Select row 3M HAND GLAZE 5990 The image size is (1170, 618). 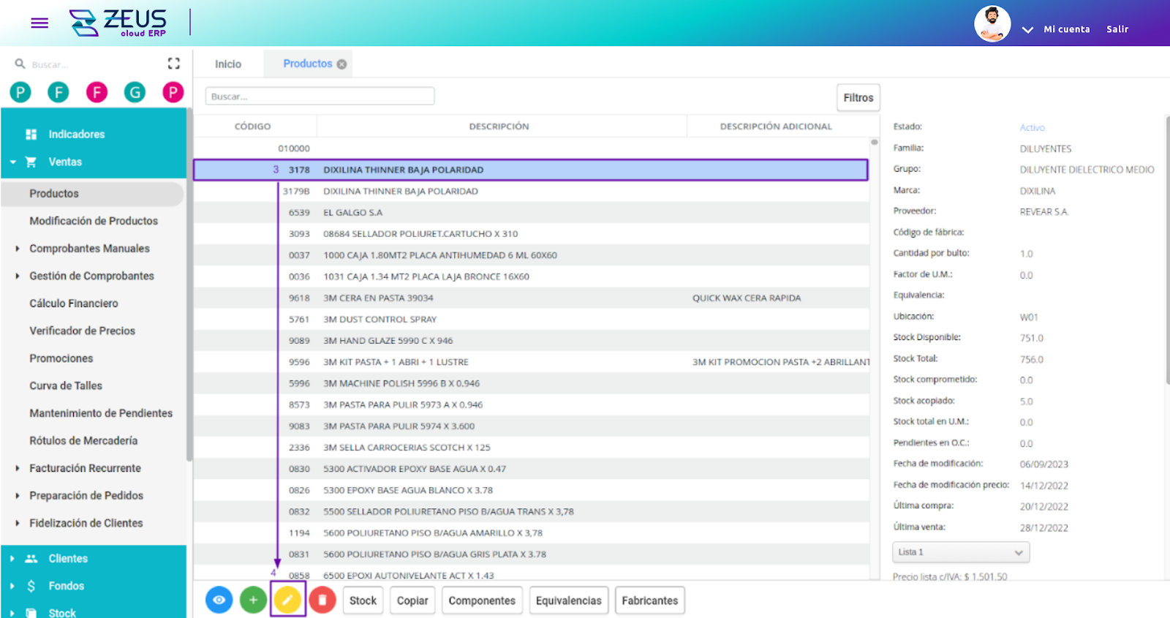coord(531,341)
